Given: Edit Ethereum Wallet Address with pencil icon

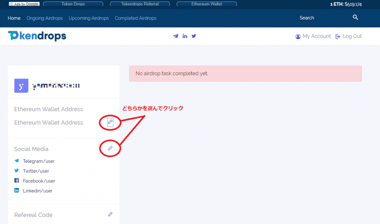Looking at the screenshot, I should (110, 122).
